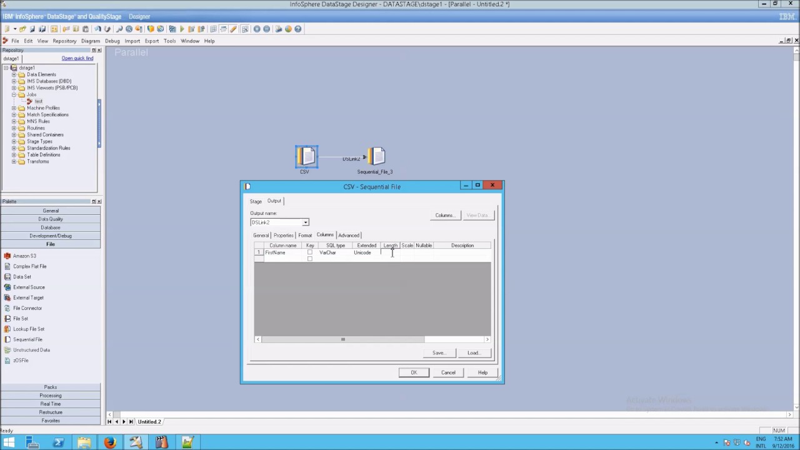800x450 pixels.
Task: Collapse the dstage1 root node
Action: (x=6, y=67)
